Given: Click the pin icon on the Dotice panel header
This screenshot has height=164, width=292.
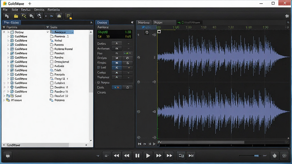Looking at the screenshot, I should (x=132, y=22).
